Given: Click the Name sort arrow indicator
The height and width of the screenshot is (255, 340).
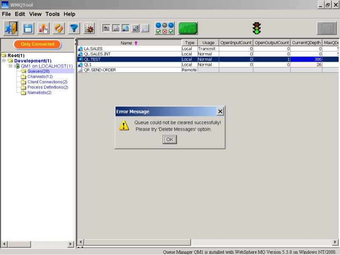Looking at the screenshot, I should click(x=136, y=43).
